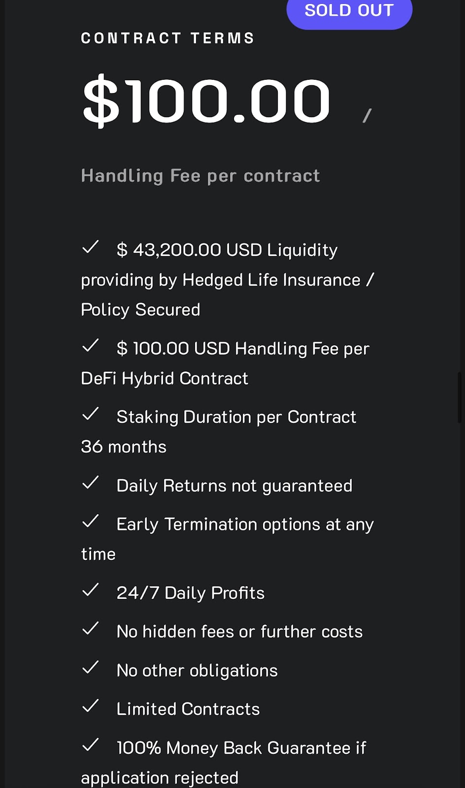Viewport: 465px width, 788px height.
Task: Click the SOLD OUT button
Action: (349, 12)
